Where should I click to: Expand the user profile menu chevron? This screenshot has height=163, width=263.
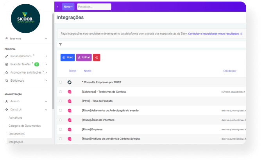(46, 39)
